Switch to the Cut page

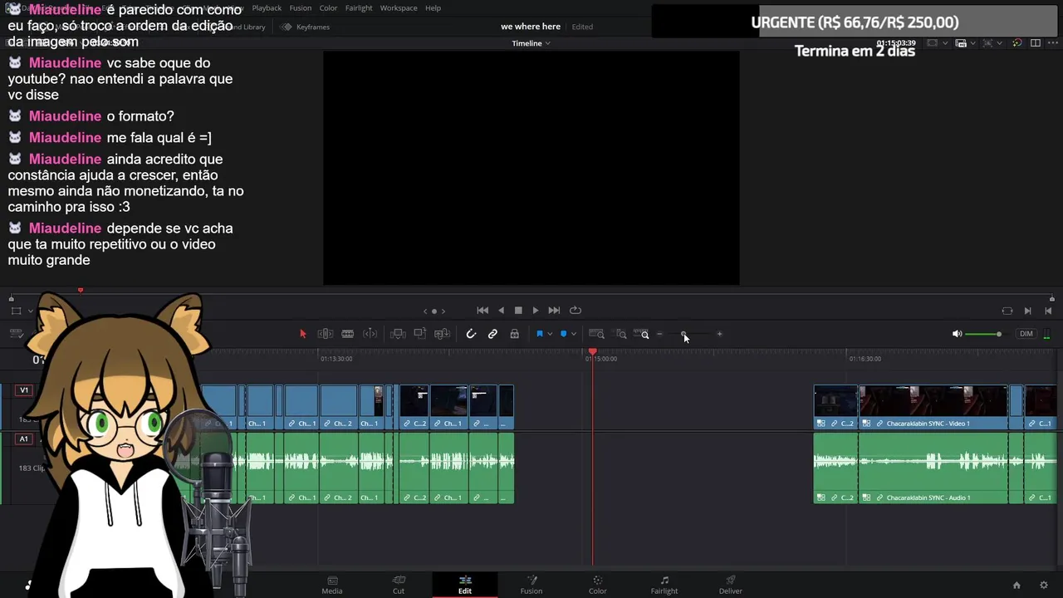[x=399, y=585]
